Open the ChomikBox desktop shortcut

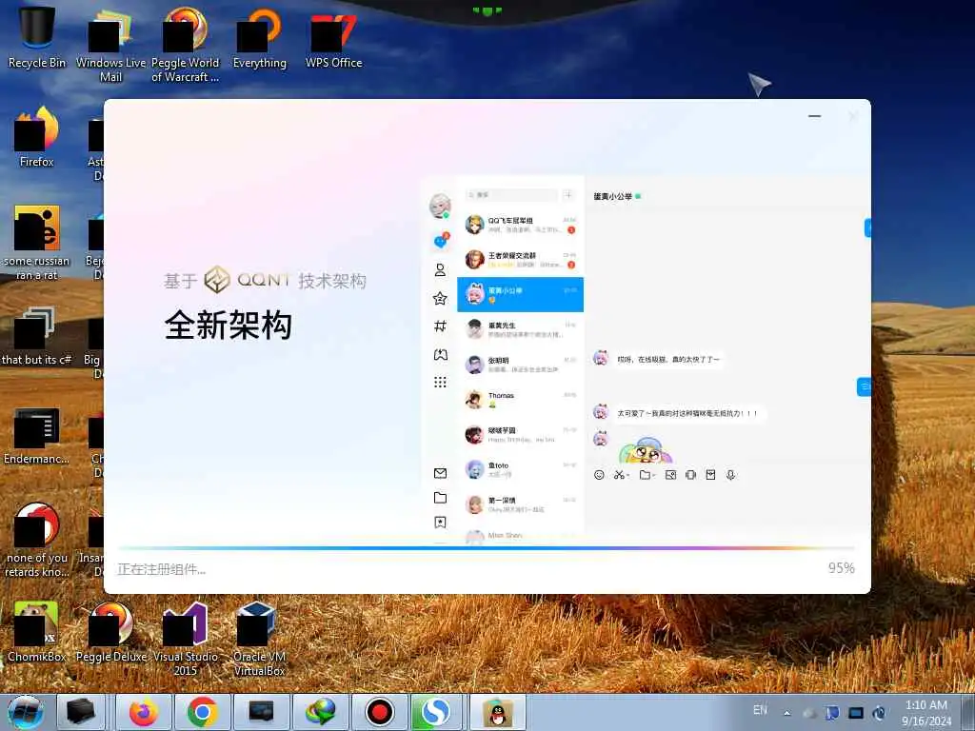pyautogui.click(x=37, y=631)
